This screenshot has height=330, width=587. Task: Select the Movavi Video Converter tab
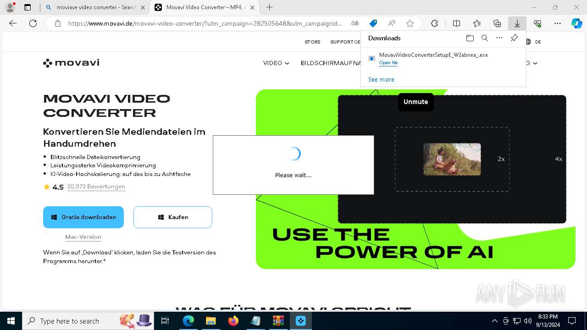pyautogui.click(x=204, y=7)
